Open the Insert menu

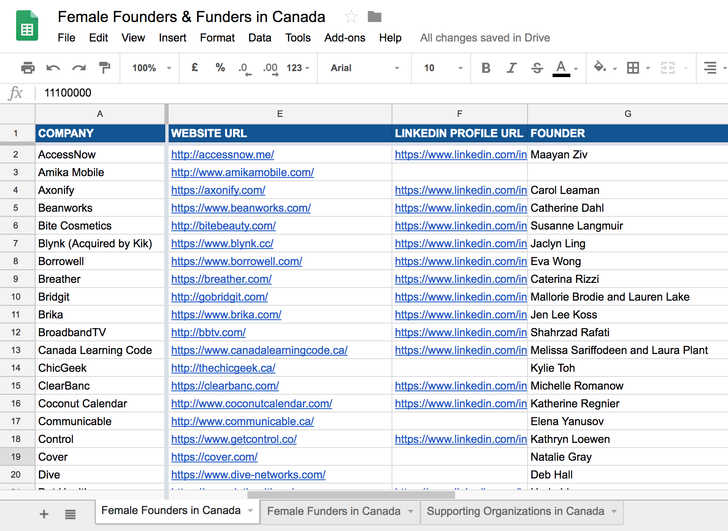pyautogui.click(x=172, y=38)
